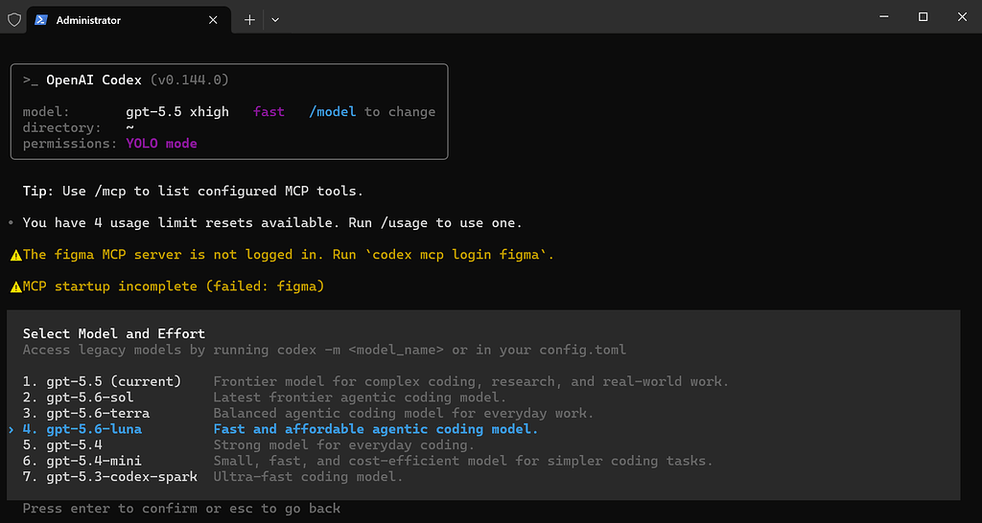Click the warning icon before 'MCP startup incomplete'

pos(16,287)
